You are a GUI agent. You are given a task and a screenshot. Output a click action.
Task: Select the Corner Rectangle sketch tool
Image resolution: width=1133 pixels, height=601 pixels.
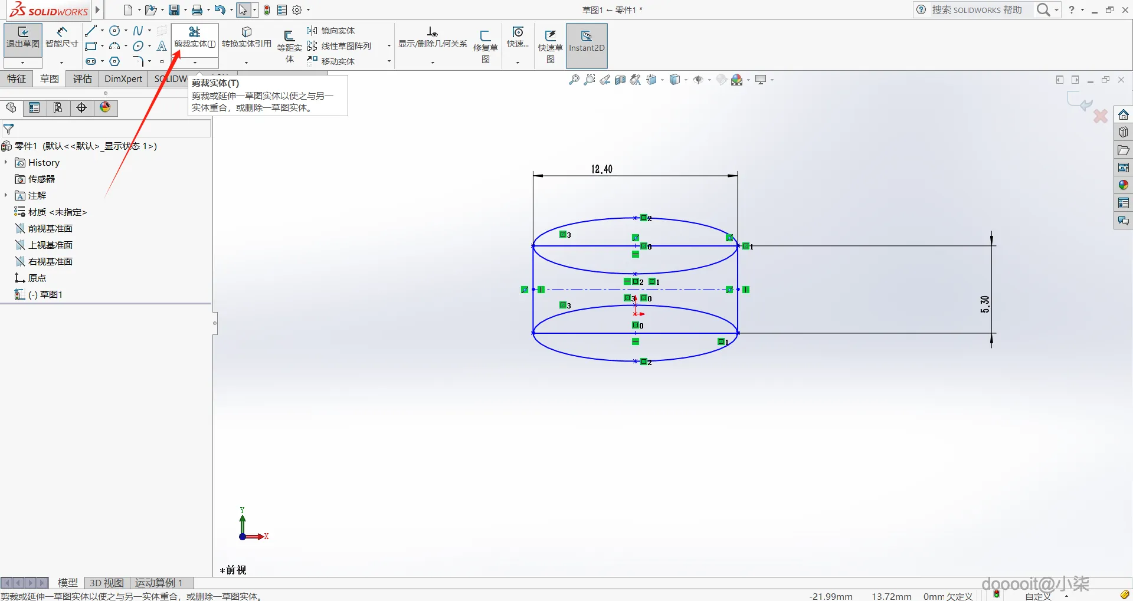click(x=91, y=46)
